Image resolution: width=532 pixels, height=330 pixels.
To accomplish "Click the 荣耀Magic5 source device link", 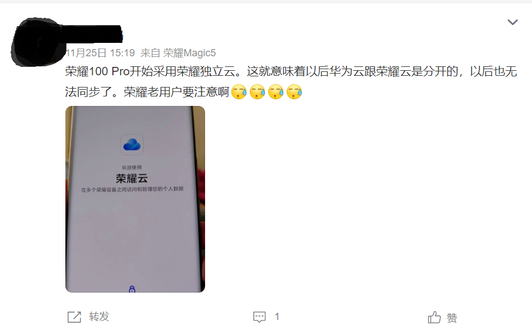I will tap(189, 53).
